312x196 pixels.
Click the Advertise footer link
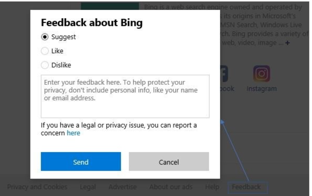(123, 187)
